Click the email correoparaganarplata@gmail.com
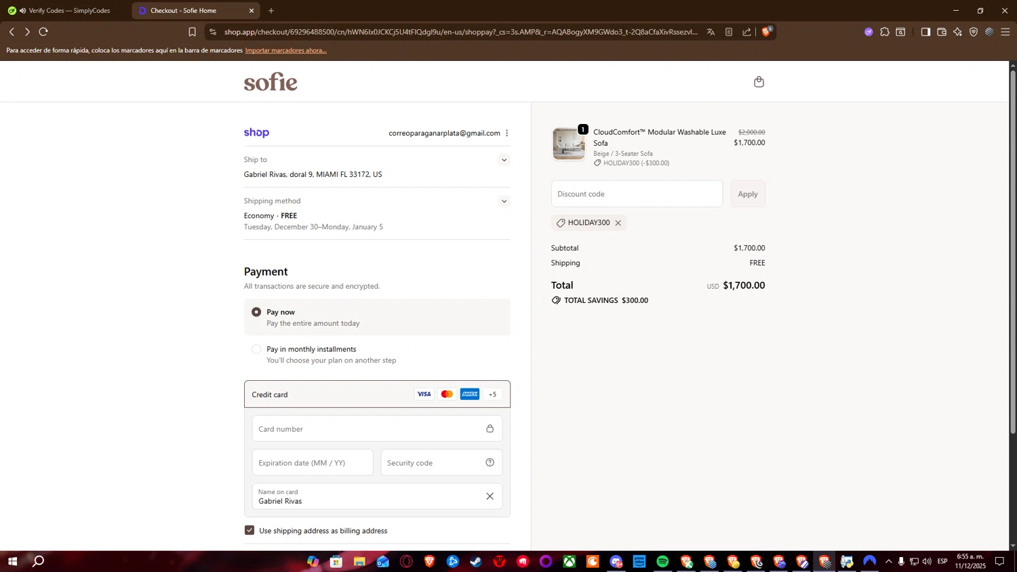1017x572 pixels. pyautogui.click(x=444, y=134)
